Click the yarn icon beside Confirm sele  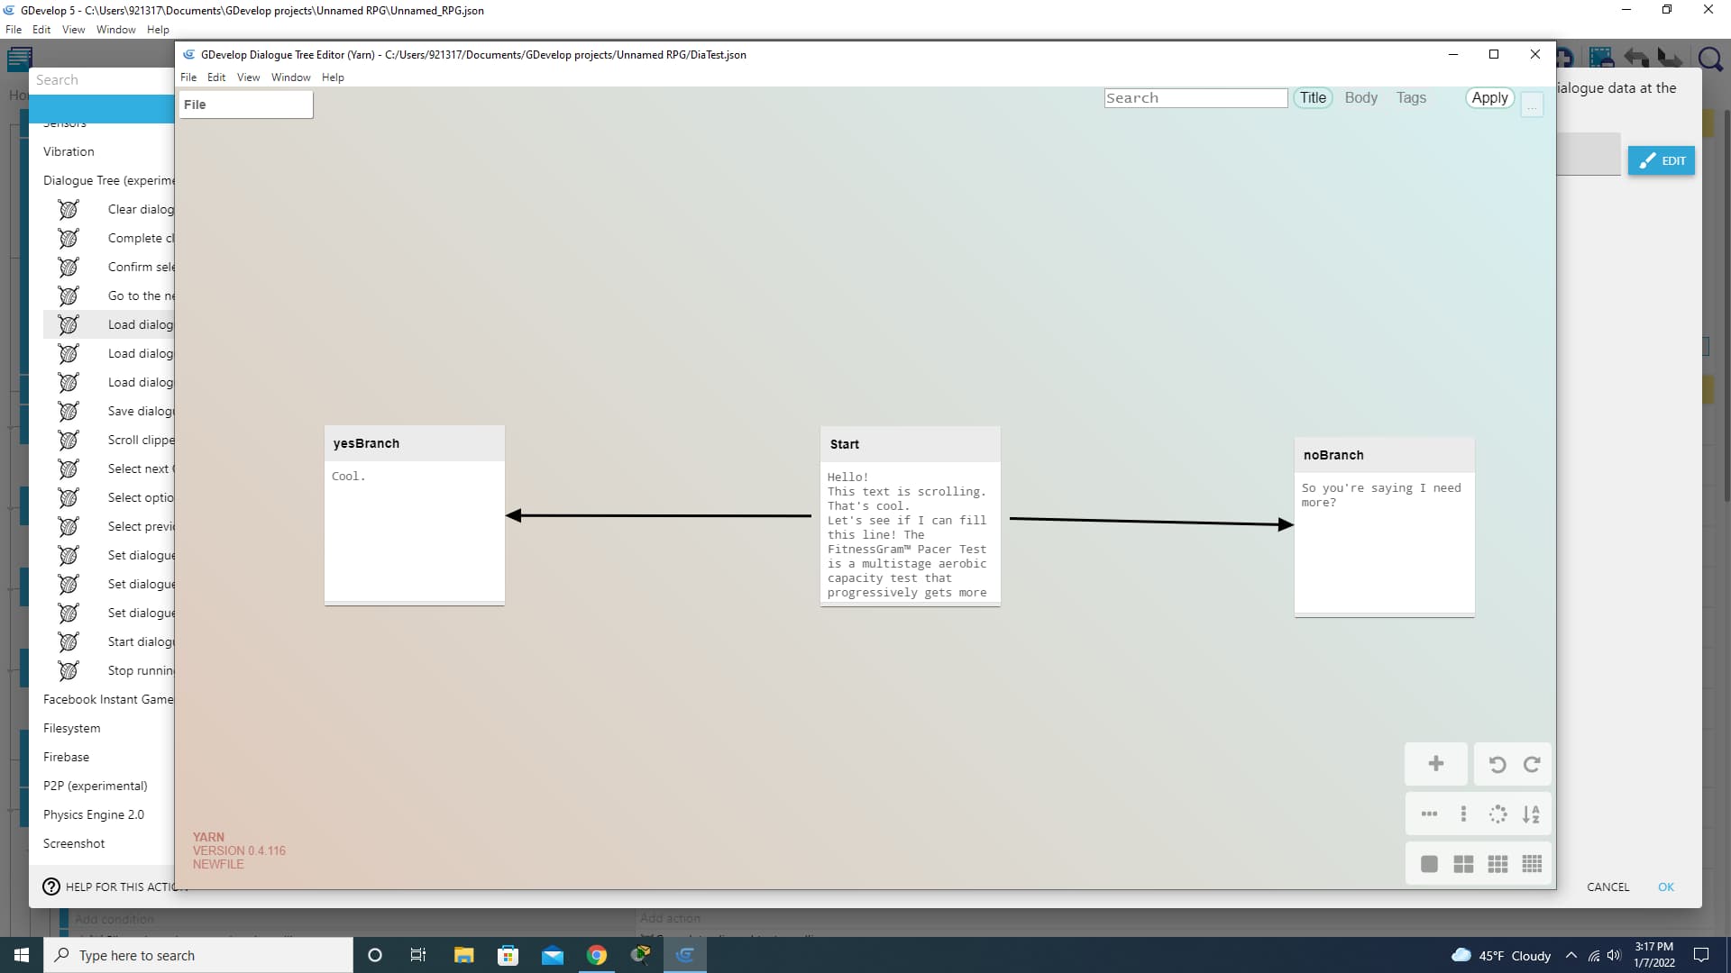[x=69, y=267]
